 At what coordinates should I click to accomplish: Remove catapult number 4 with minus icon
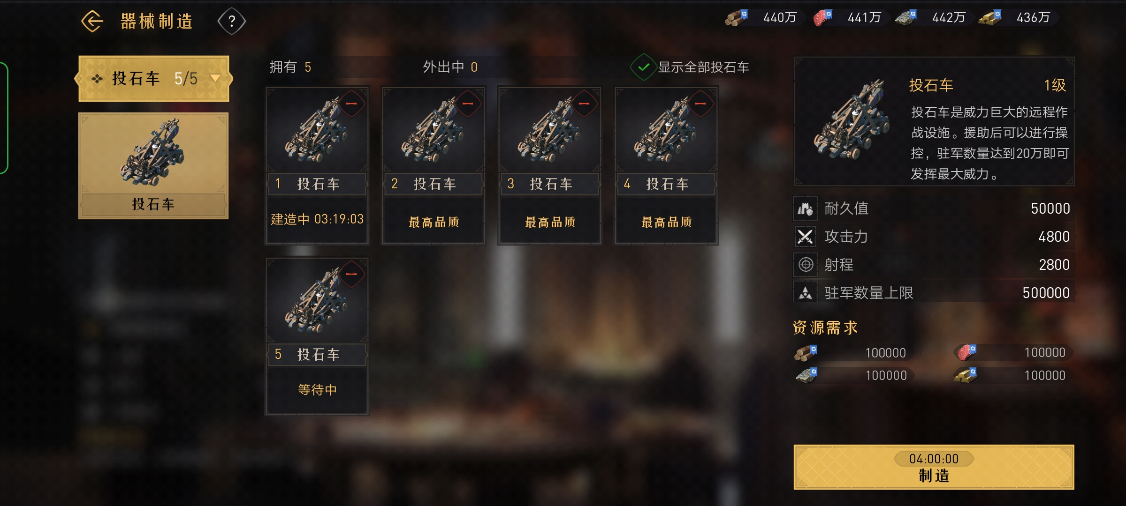point(700,104)
